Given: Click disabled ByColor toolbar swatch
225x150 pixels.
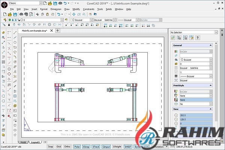Looking at the screenshot, I should pyautogui.click(x=151, y=20).
